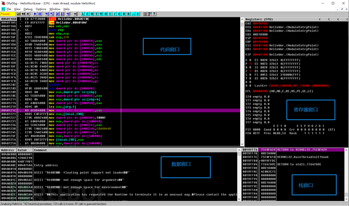Click the code window scrollbar up arrow
The image size is (349, 206).
242,19
